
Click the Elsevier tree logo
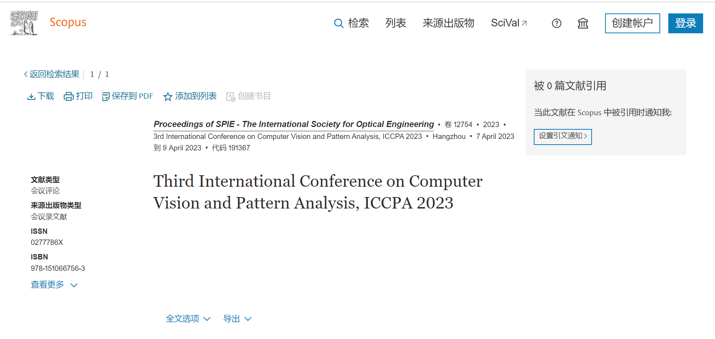[24, 23]
